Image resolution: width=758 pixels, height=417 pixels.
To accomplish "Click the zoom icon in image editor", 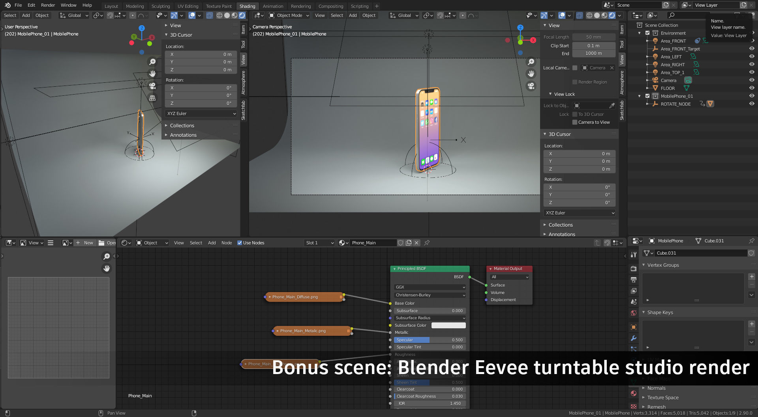I will click(107, 257).
